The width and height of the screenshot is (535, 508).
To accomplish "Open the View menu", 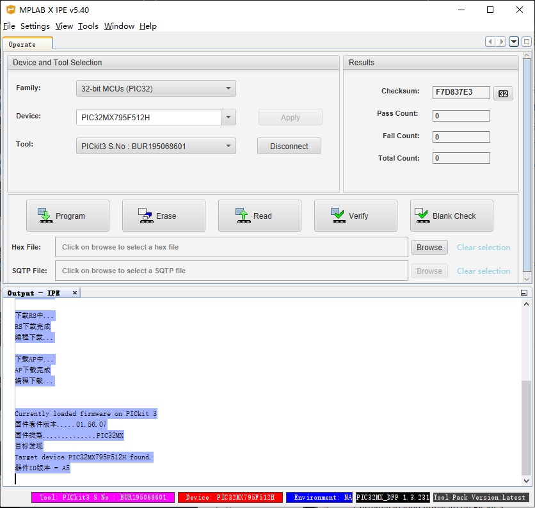I will click(x=64, y=26).
